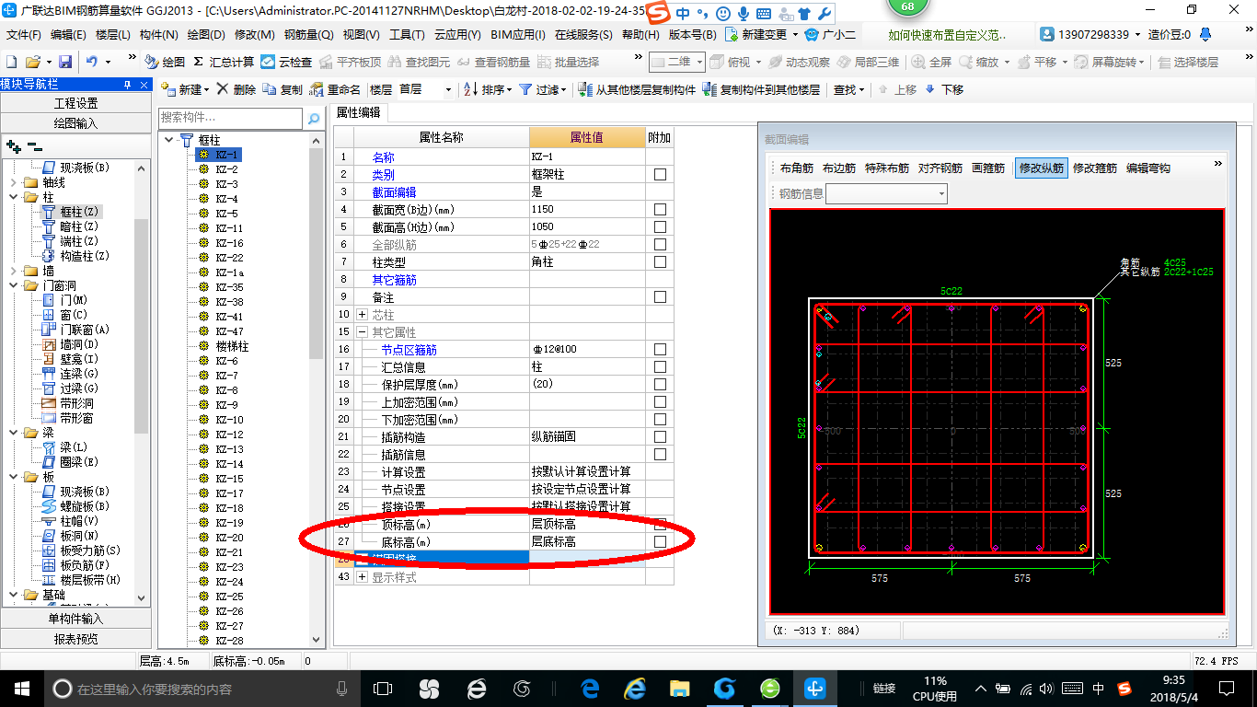The height and width of the screenshot is (707, 1257).
Task: Click 重命名 rename button
Action: (x=337, y=89)
